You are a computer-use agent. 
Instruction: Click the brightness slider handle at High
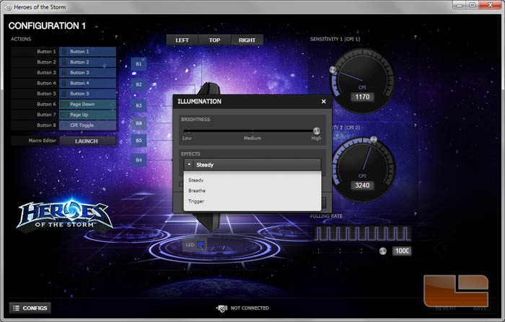[317, 130]
